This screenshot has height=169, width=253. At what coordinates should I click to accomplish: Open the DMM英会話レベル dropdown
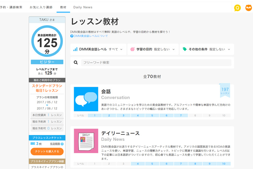coord(98,49)
